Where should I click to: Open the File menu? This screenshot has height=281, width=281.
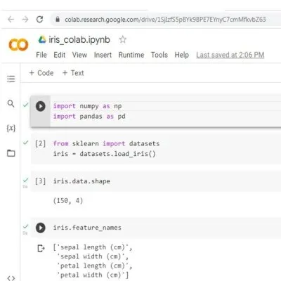click(41, 55)
